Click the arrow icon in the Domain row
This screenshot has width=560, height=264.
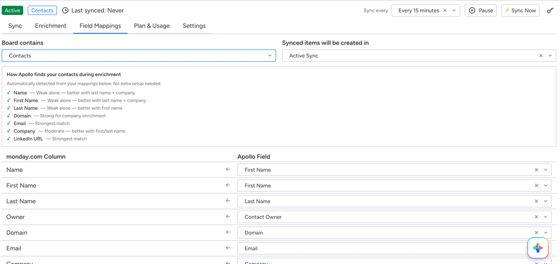click(x=228, y=232)
